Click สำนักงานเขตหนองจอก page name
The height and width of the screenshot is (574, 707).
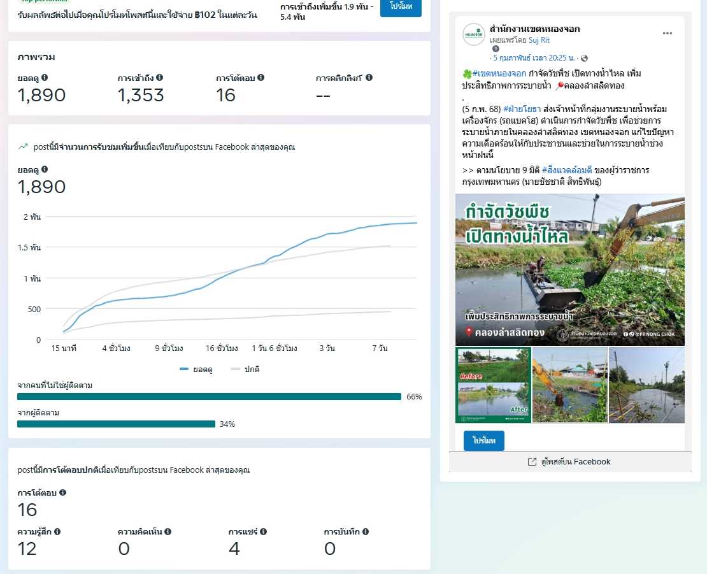tap(535, 29)
